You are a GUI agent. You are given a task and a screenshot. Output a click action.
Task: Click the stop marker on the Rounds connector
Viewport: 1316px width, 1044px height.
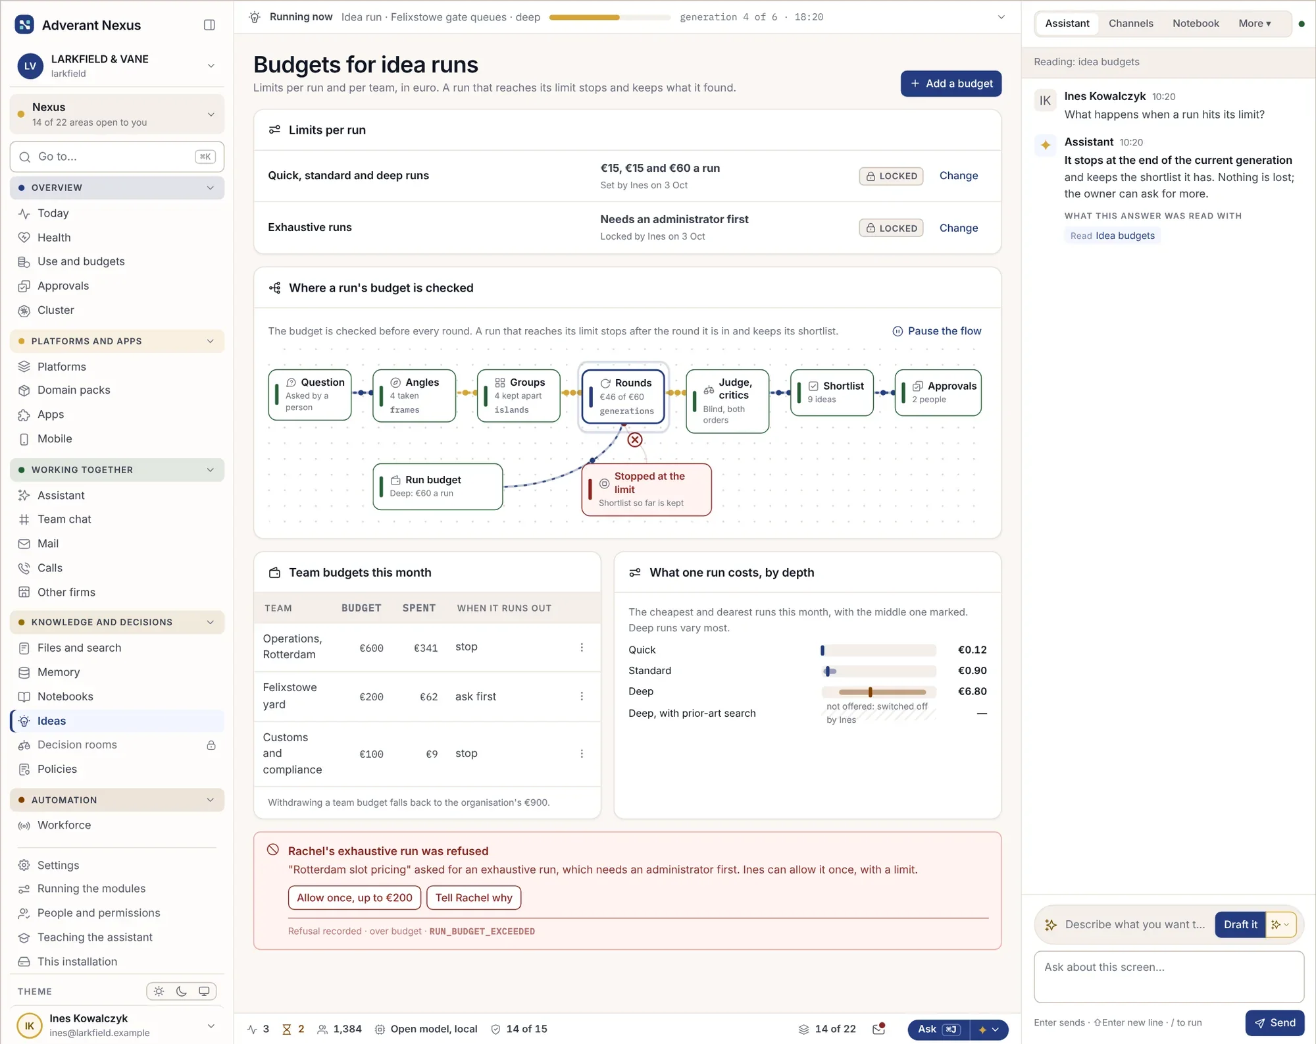[635, 440]
